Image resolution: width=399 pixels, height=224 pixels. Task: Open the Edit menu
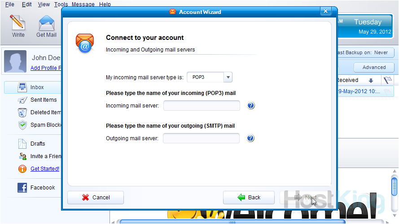pos(27,4)
